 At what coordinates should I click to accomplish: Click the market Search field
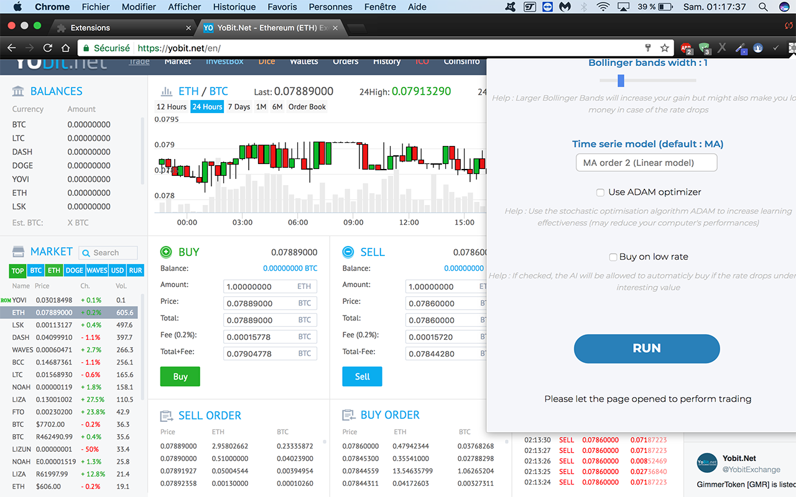tap(108, 253)
